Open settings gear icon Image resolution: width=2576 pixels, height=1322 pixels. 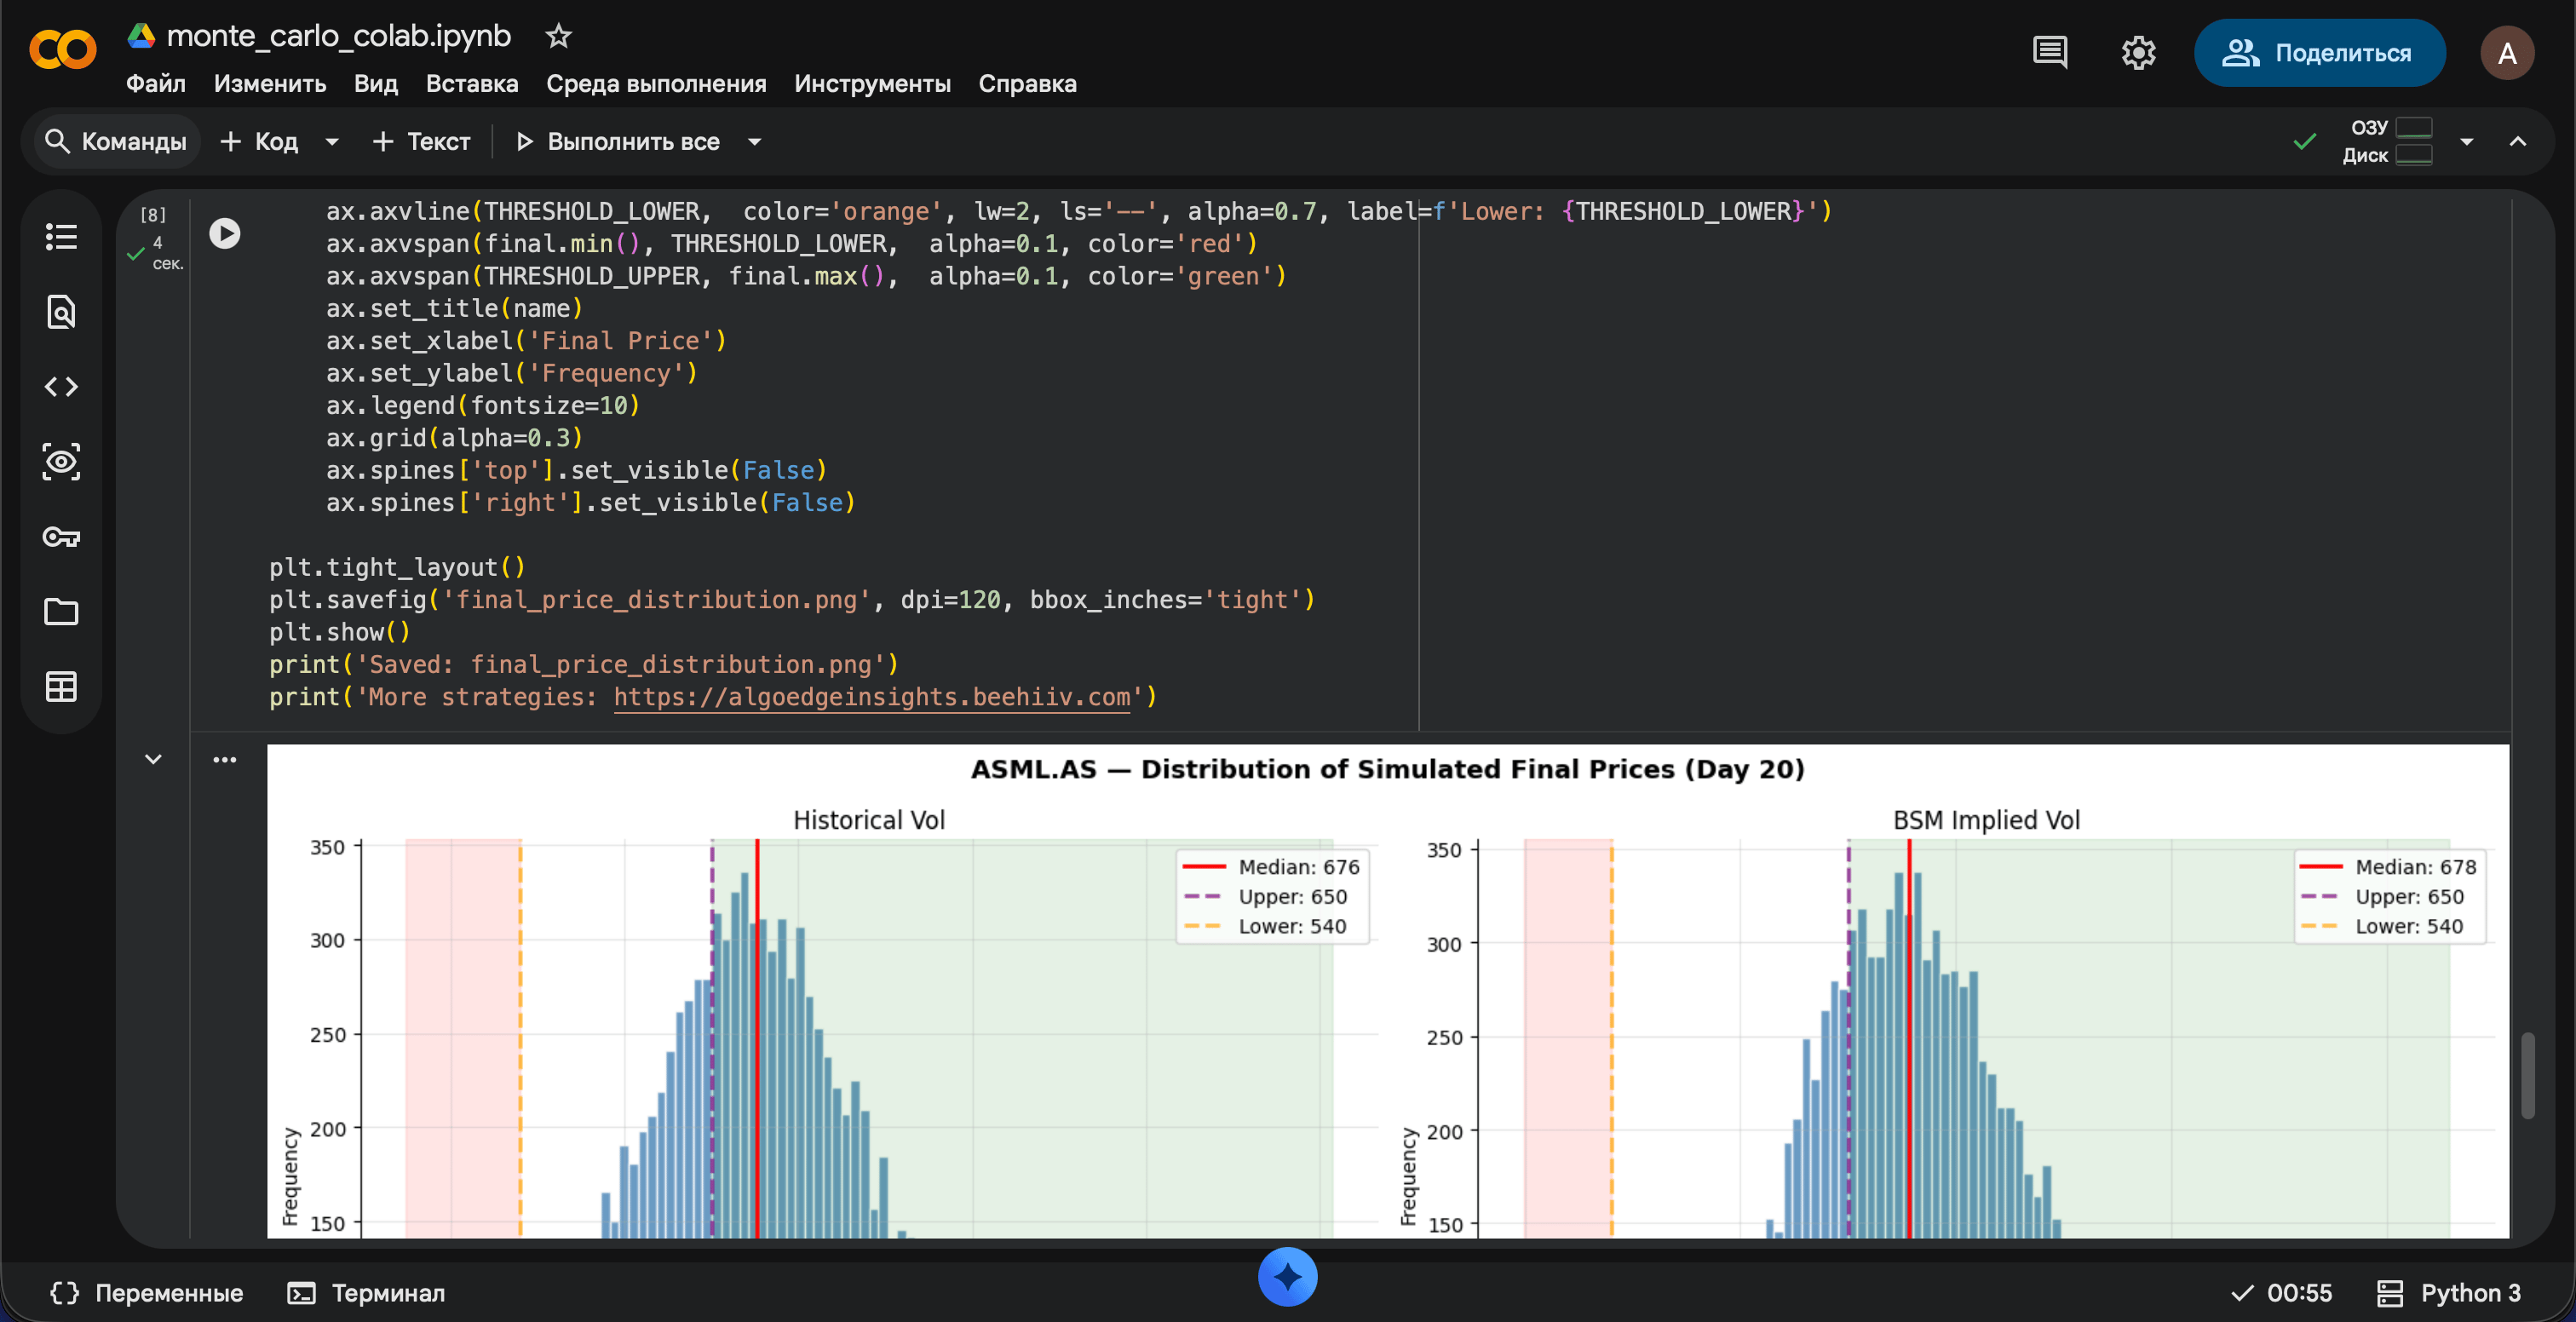[x=2138, y=52]
